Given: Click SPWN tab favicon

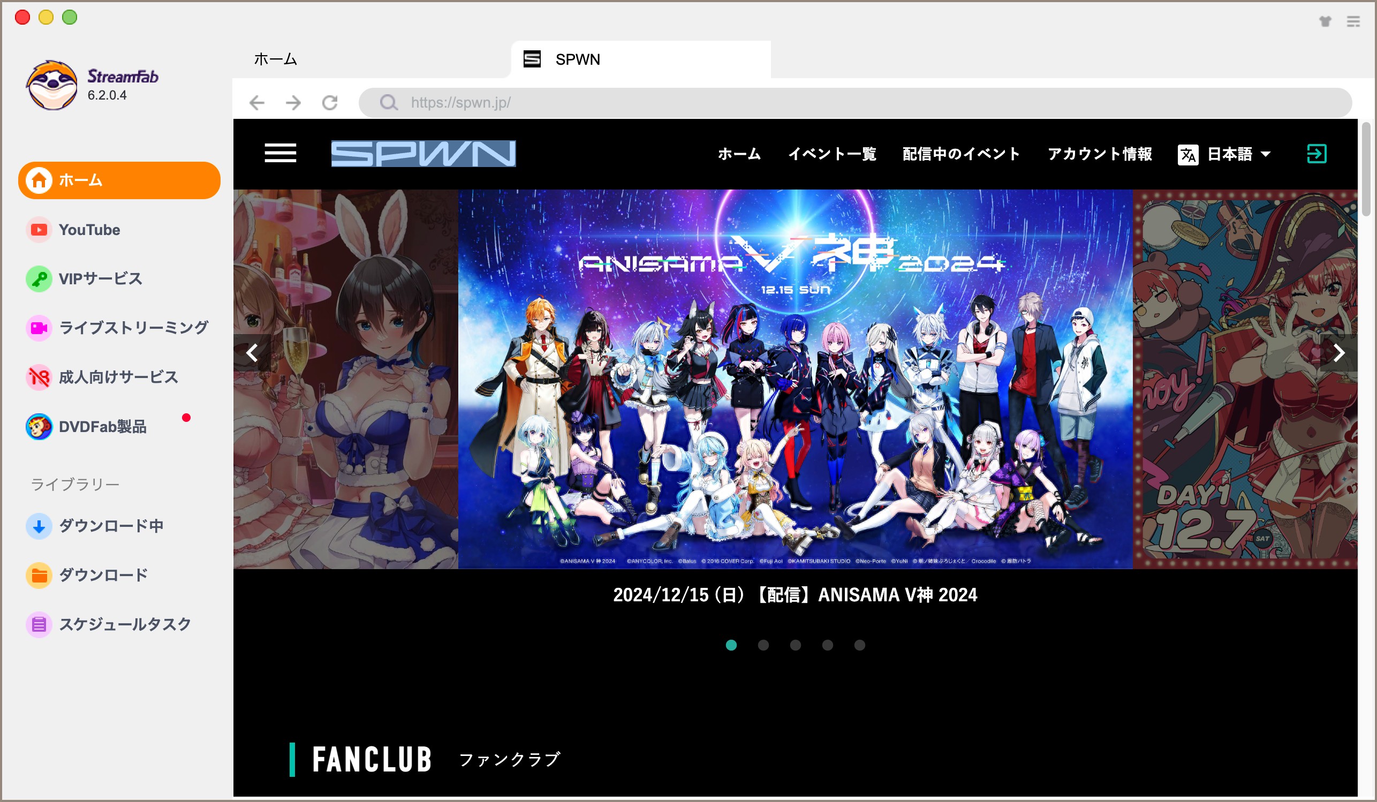Looking at the screenshot, I should point(532,59).
